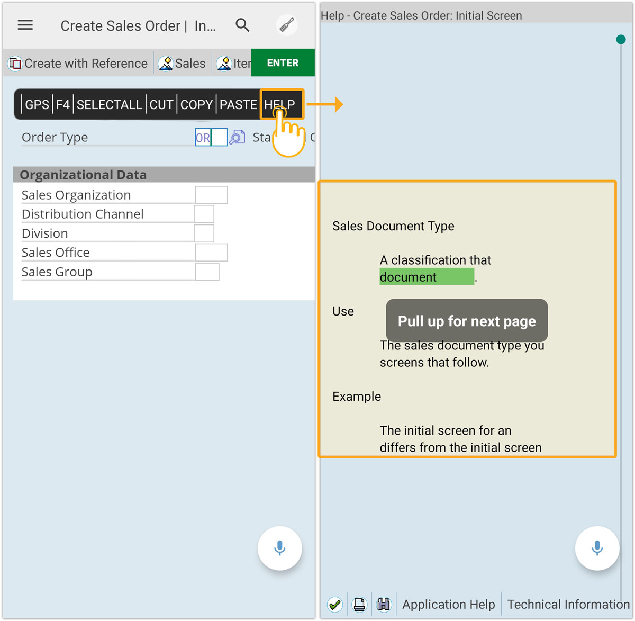Click the Distribution Channel input field
The height and width of the screenshot is (621, 635).
point(204,214)
